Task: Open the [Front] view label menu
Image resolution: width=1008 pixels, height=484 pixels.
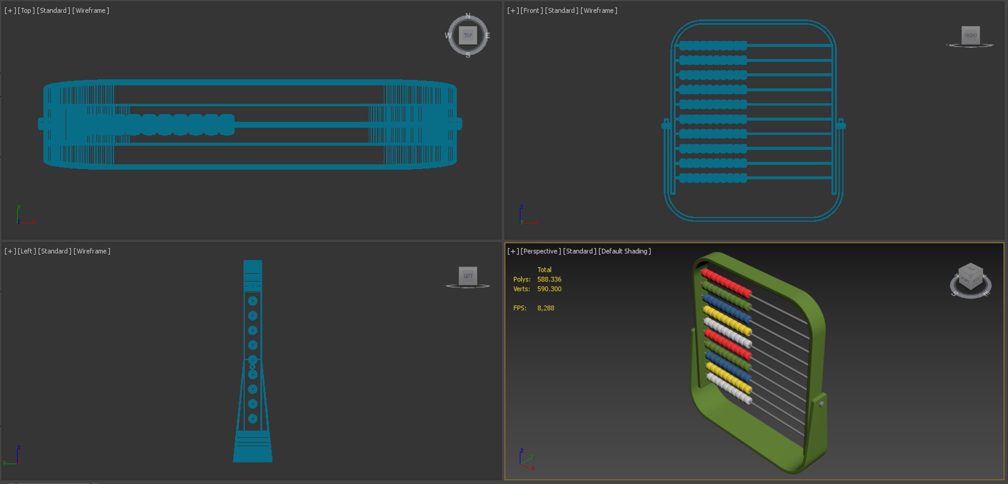Action: pyautogui.click(x=532, y=10)
